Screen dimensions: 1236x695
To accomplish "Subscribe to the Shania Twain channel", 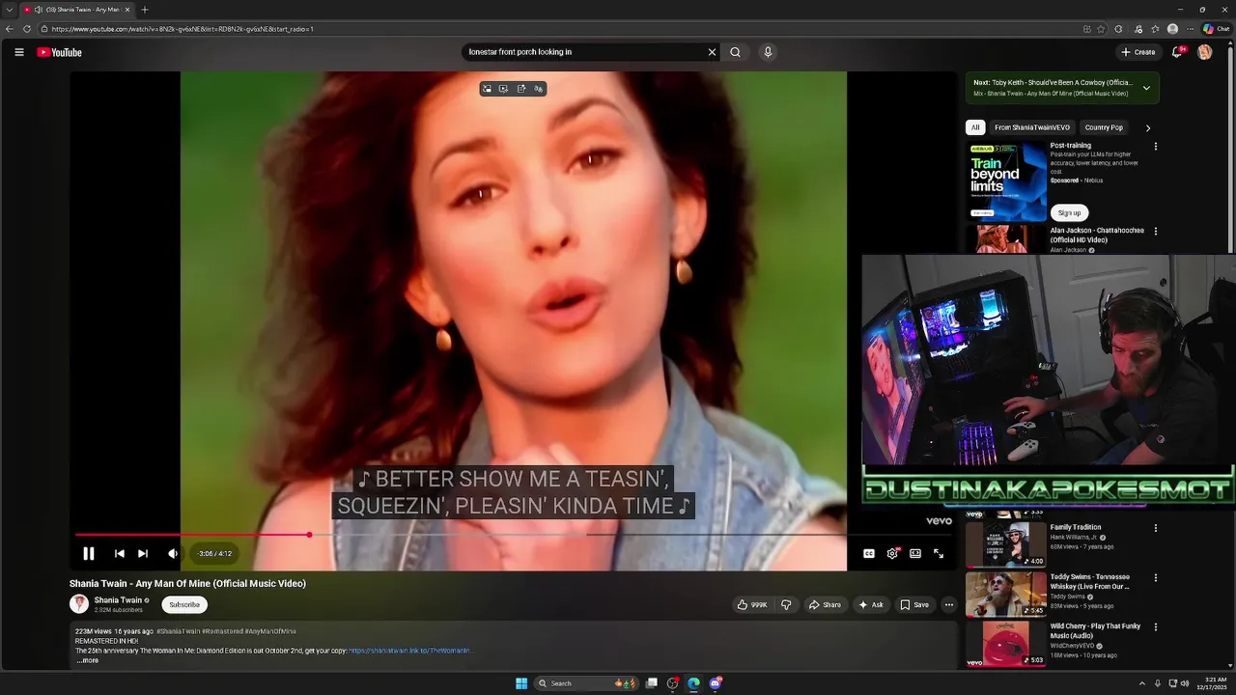I will tap(183, 604).
